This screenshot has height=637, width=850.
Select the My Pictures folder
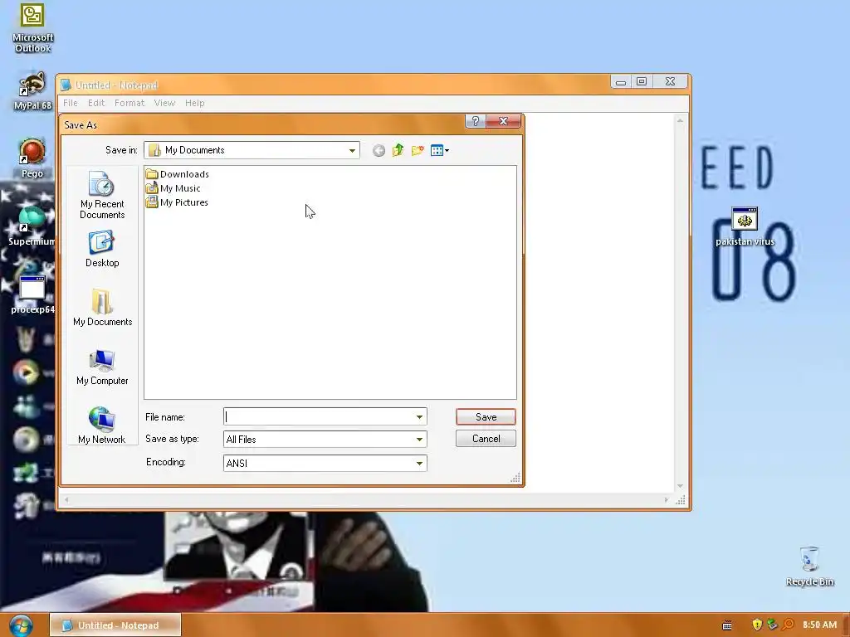[x=177, y=202]
